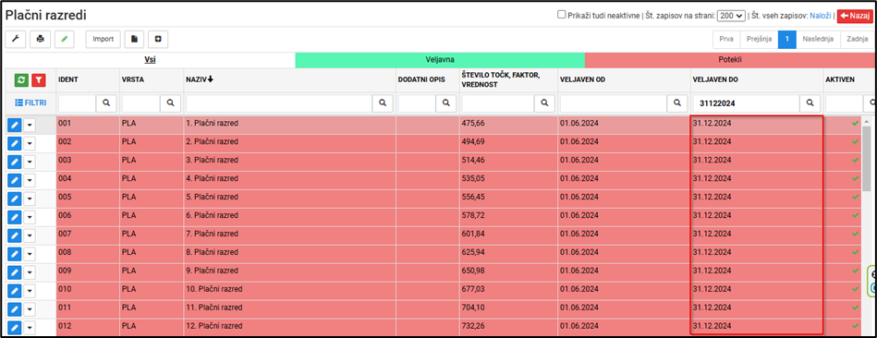Image resolution: width=877 pixels, height=338 pixels.
Task: Click the search icon in VELJAVEN DO filter
Action: click(810, 103)
